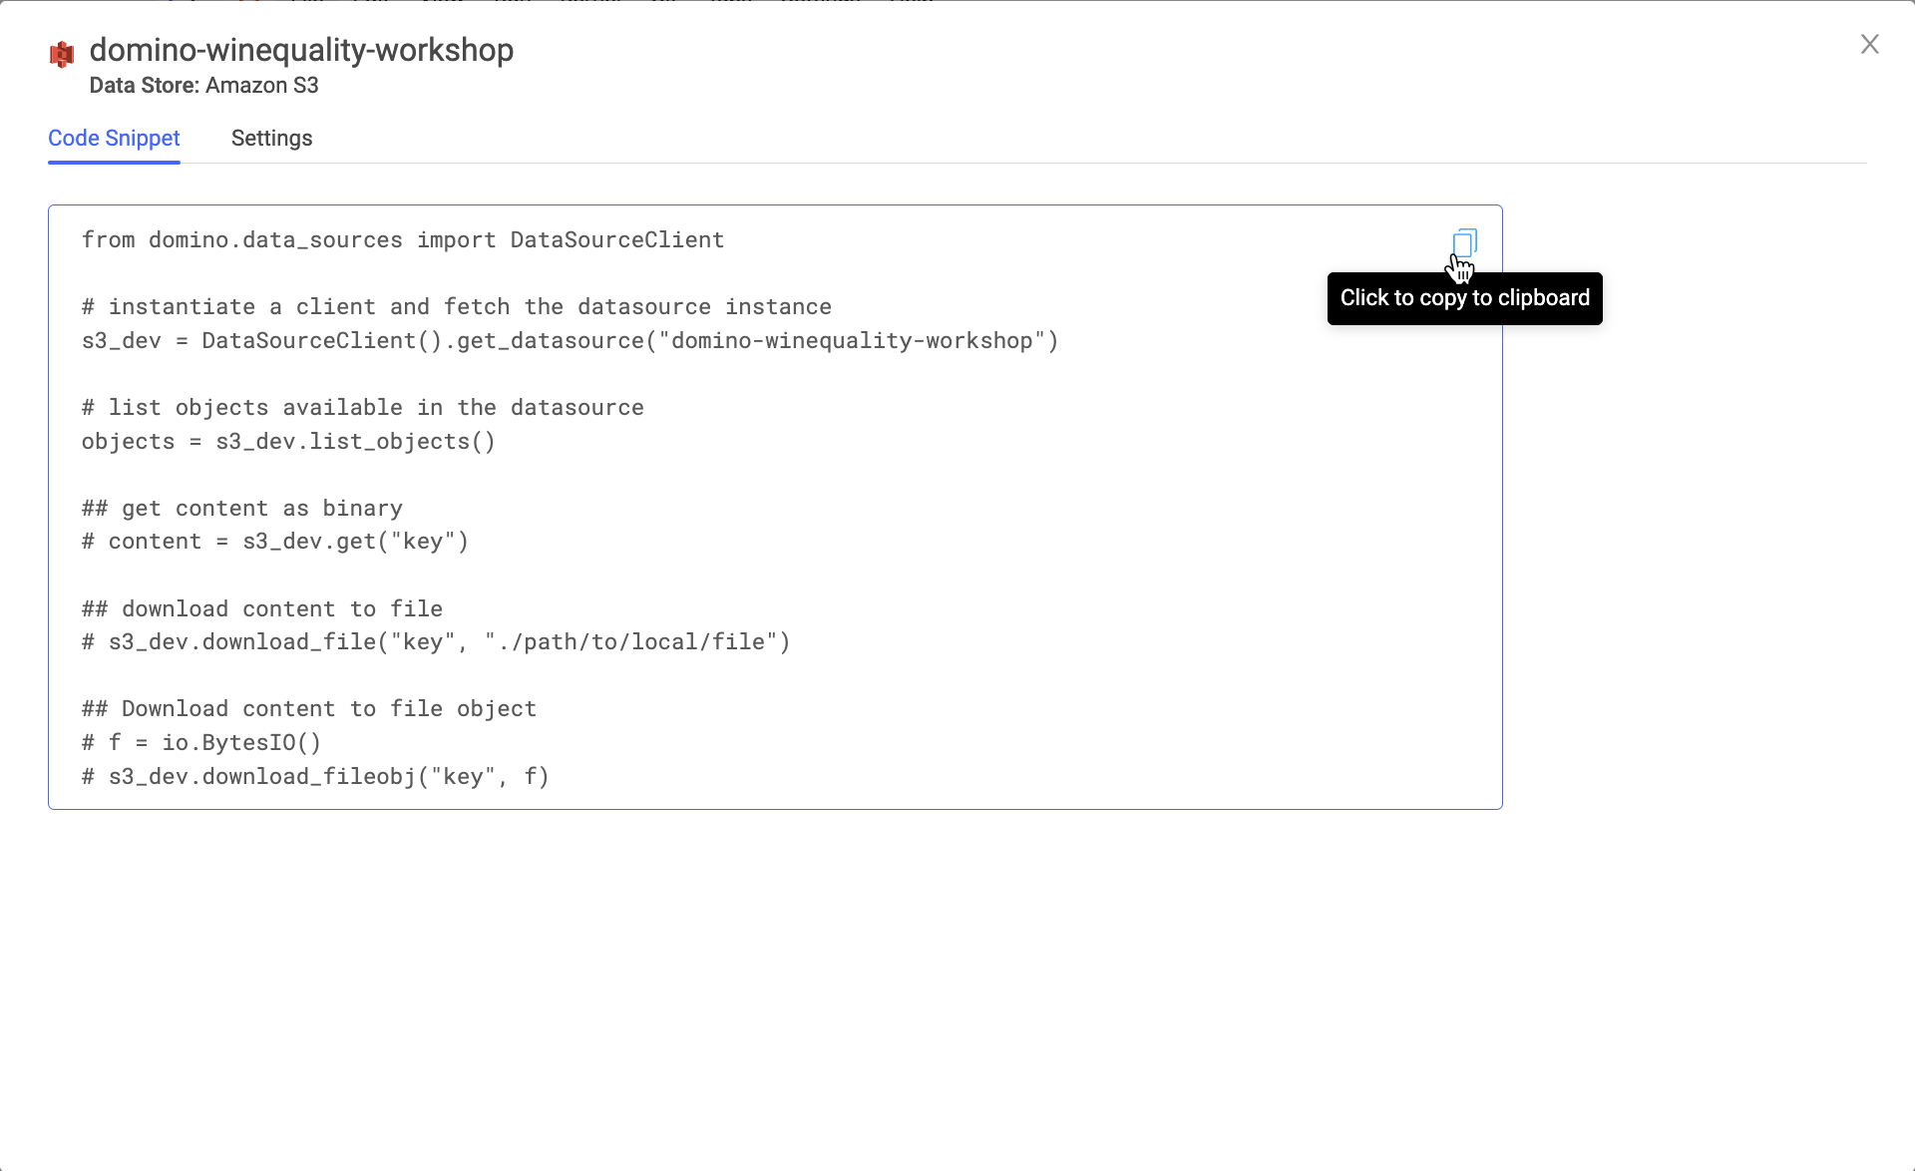Click the s3_dev.get("key") line

274,542
